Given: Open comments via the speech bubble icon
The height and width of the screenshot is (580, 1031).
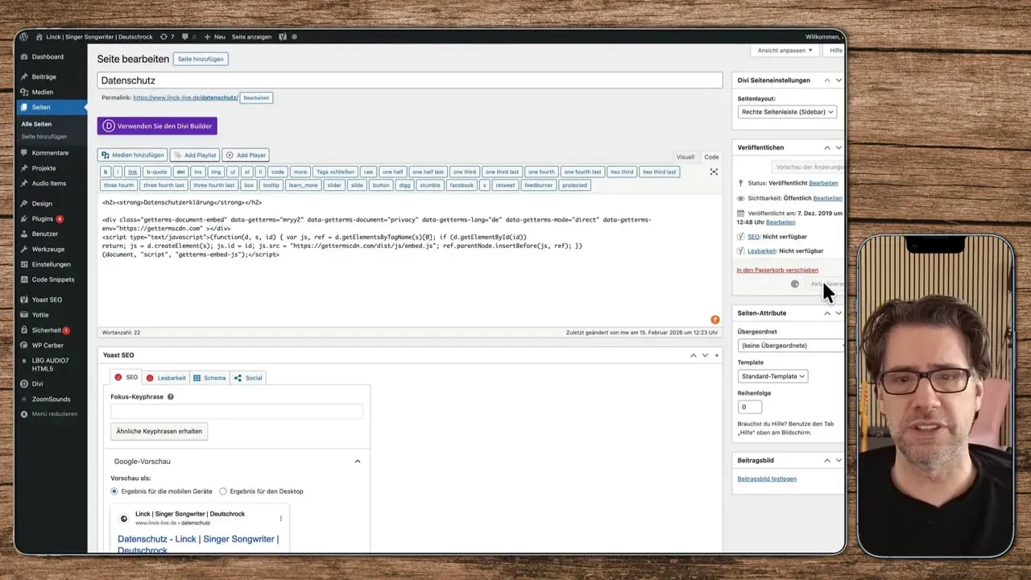Looking at the screenshot, I should click(184, 37).
